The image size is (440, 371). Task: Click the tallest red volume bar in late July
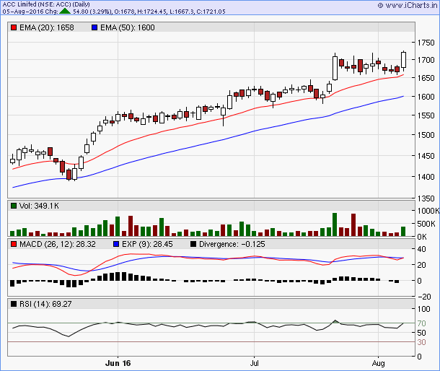(x=353, y=224)
